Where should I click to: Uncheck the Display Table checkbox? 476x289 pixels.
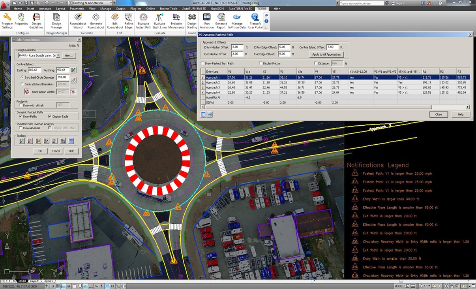coord(50,117)
